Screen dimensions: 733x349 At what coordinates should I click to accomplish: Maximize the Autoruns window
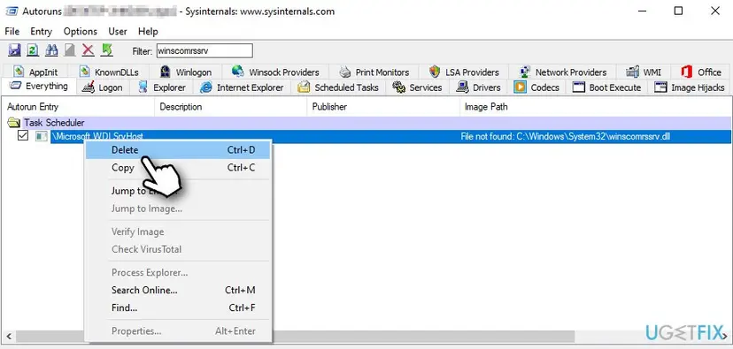[679, 11]
